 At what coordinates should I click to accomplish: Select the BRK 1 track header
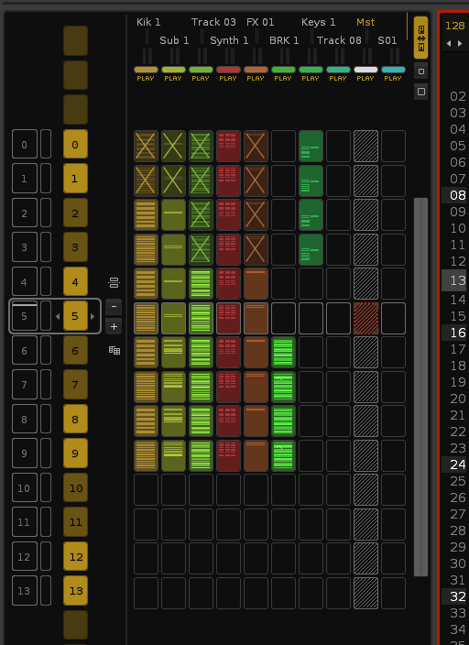click(x=284, y=40)
